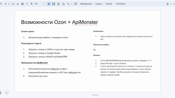Redo the last action
The width and height of the screenshot is (175, 98).
[x=17, y=4]
